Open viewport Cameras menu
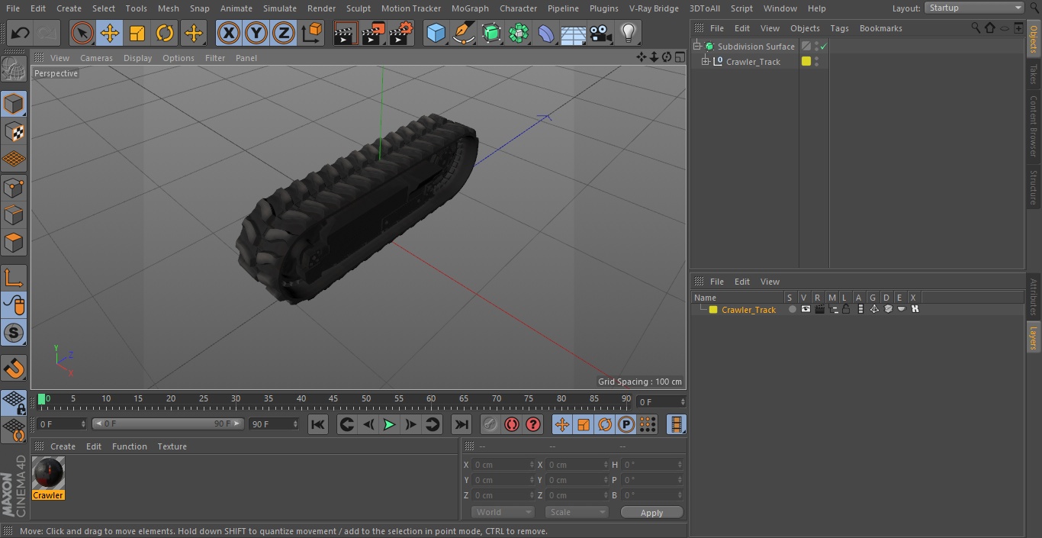The width and height of the screenshot is (1042, 538). [x=96, y=58]
